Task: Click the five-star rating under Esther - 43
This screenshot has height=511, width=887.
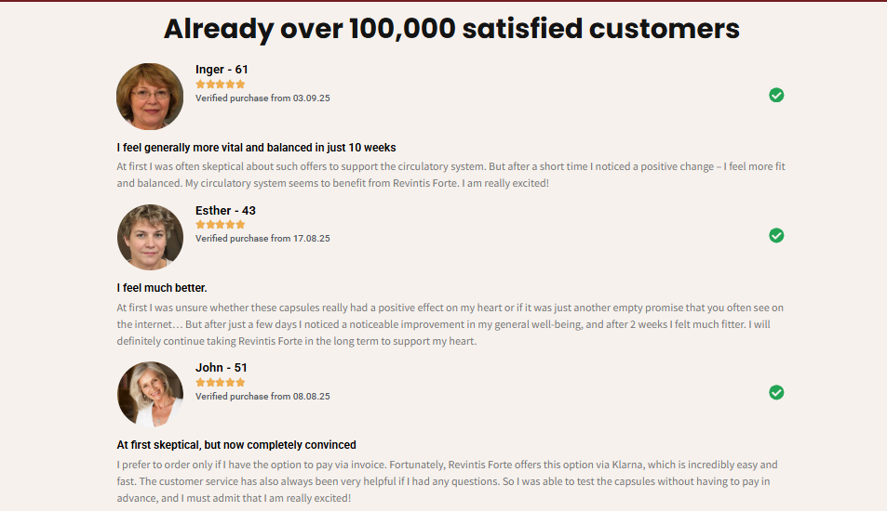Action: coord(221,225)
